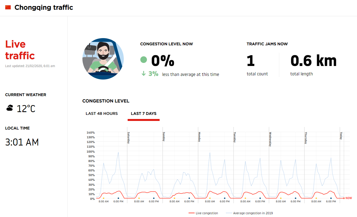Click the Today marker on chart

tap(341, 136)
